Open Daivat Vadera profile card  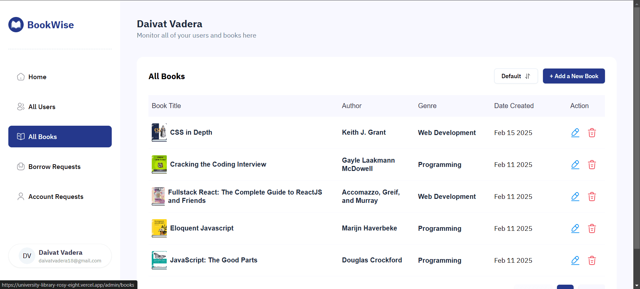[60, 256]
